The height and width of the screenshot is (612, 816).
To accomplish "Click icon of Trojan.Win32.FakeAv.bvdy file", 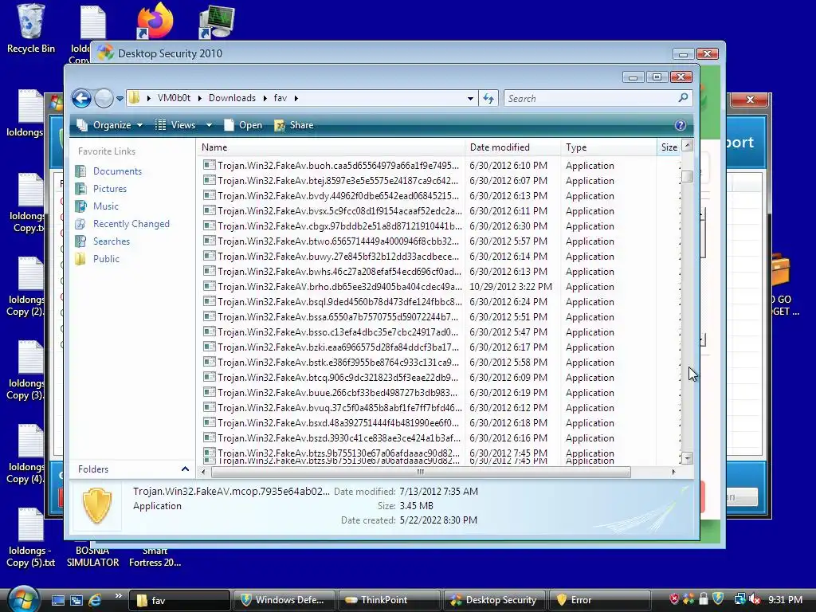I will [x=210, y=196].
